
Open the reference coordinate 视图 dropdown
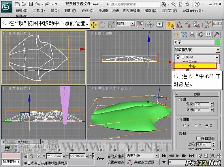(x=126, y=24)
